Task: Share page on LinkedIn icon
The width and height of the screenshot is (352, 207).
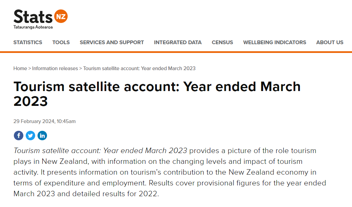Action: tap(42, 136)
